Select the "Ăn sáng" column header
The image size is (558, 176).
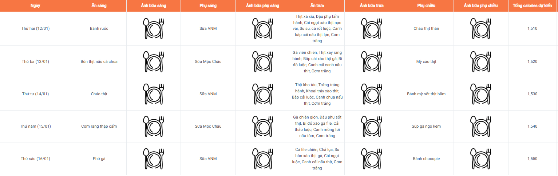(99, 6)
